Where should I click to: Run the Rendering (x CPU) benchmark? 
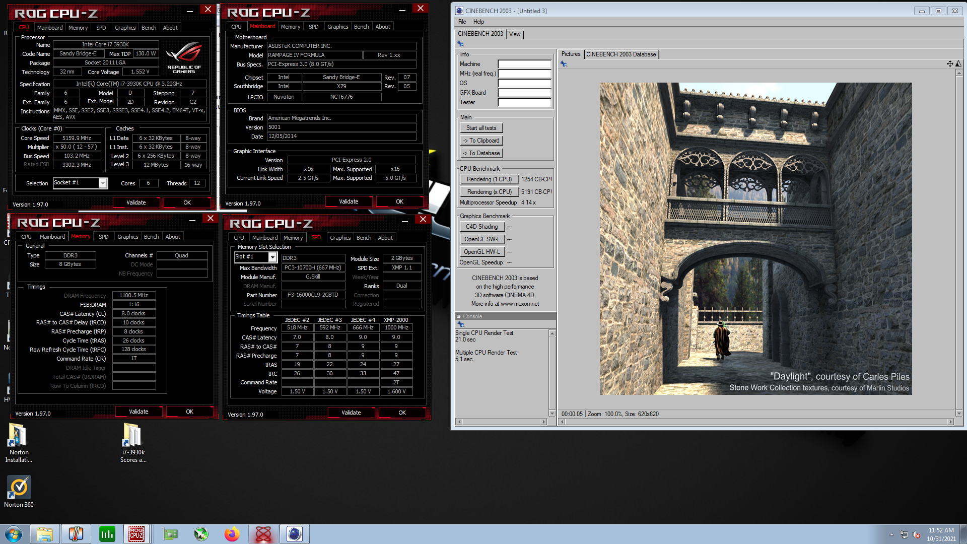coord(489,192)
